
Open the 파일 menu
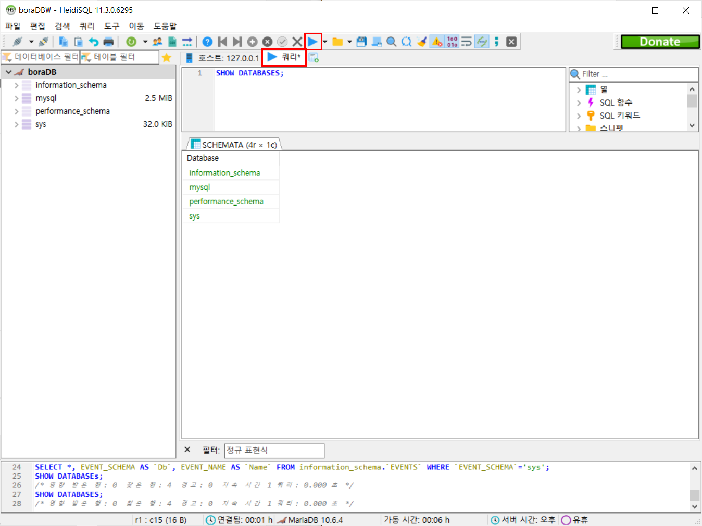coord(12,26)
